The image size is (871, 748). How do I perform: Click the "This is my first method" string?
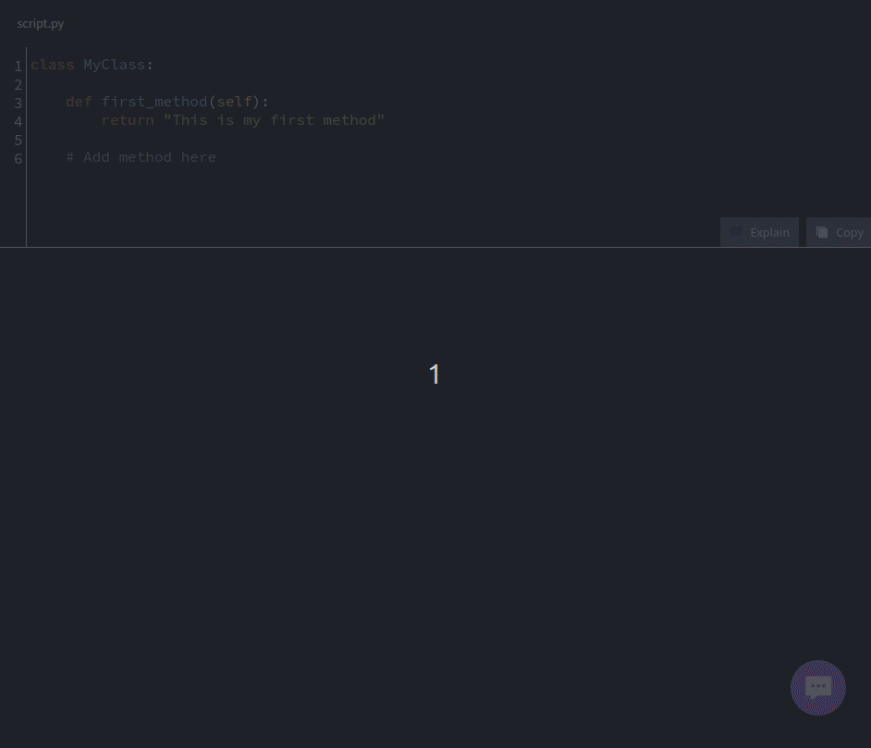(x=274, y=120)
